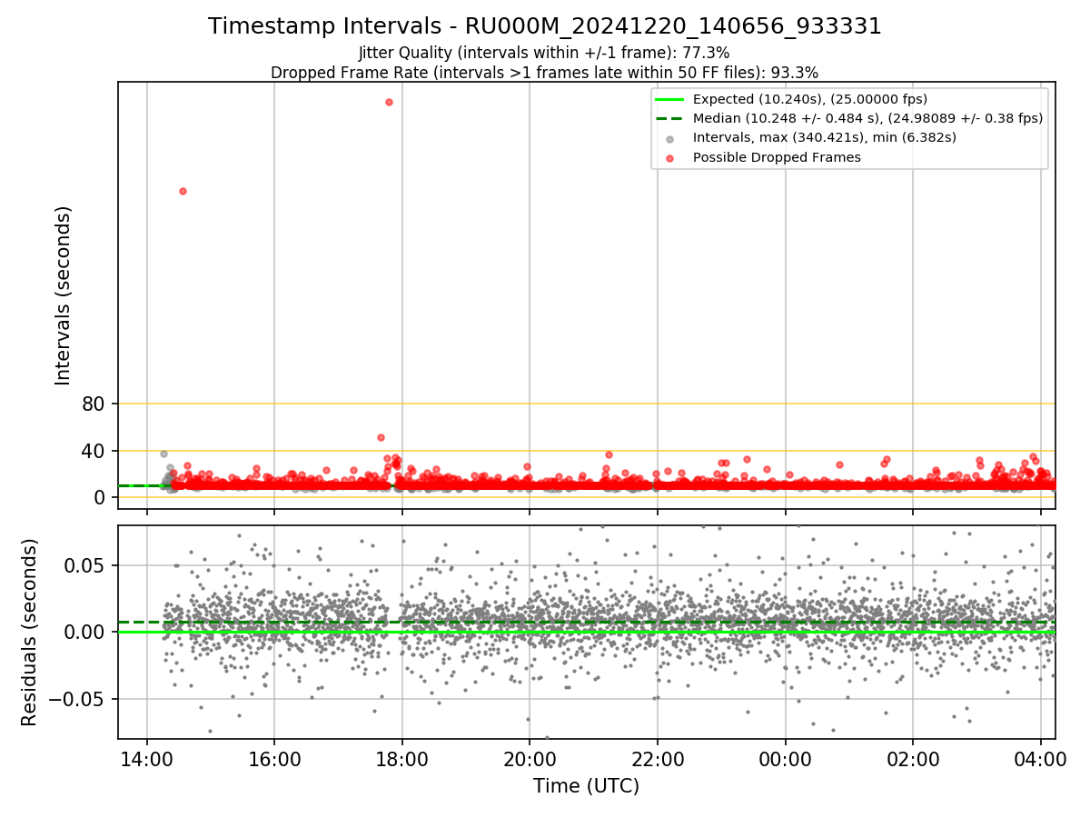Click the '0.05' residuals tick label
1090x818 pixels.
tap(84, 565)
